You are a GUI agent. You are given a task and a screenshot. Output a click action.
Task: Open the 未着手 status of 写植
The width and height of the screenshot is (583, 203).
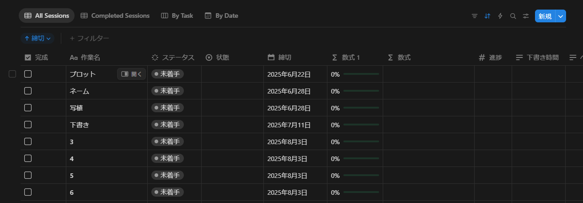coord(167,108)
